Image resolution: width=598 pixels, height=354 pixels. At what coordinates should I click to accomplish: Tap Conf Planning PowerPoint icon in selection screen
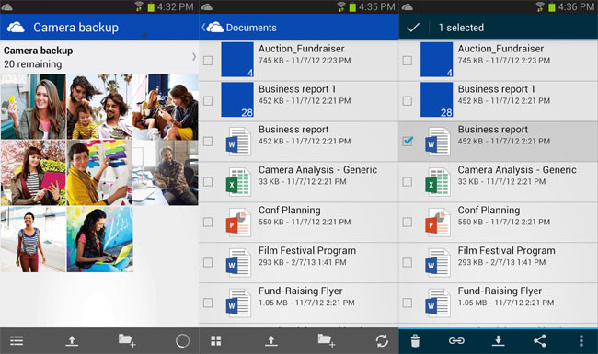point(438,223)
